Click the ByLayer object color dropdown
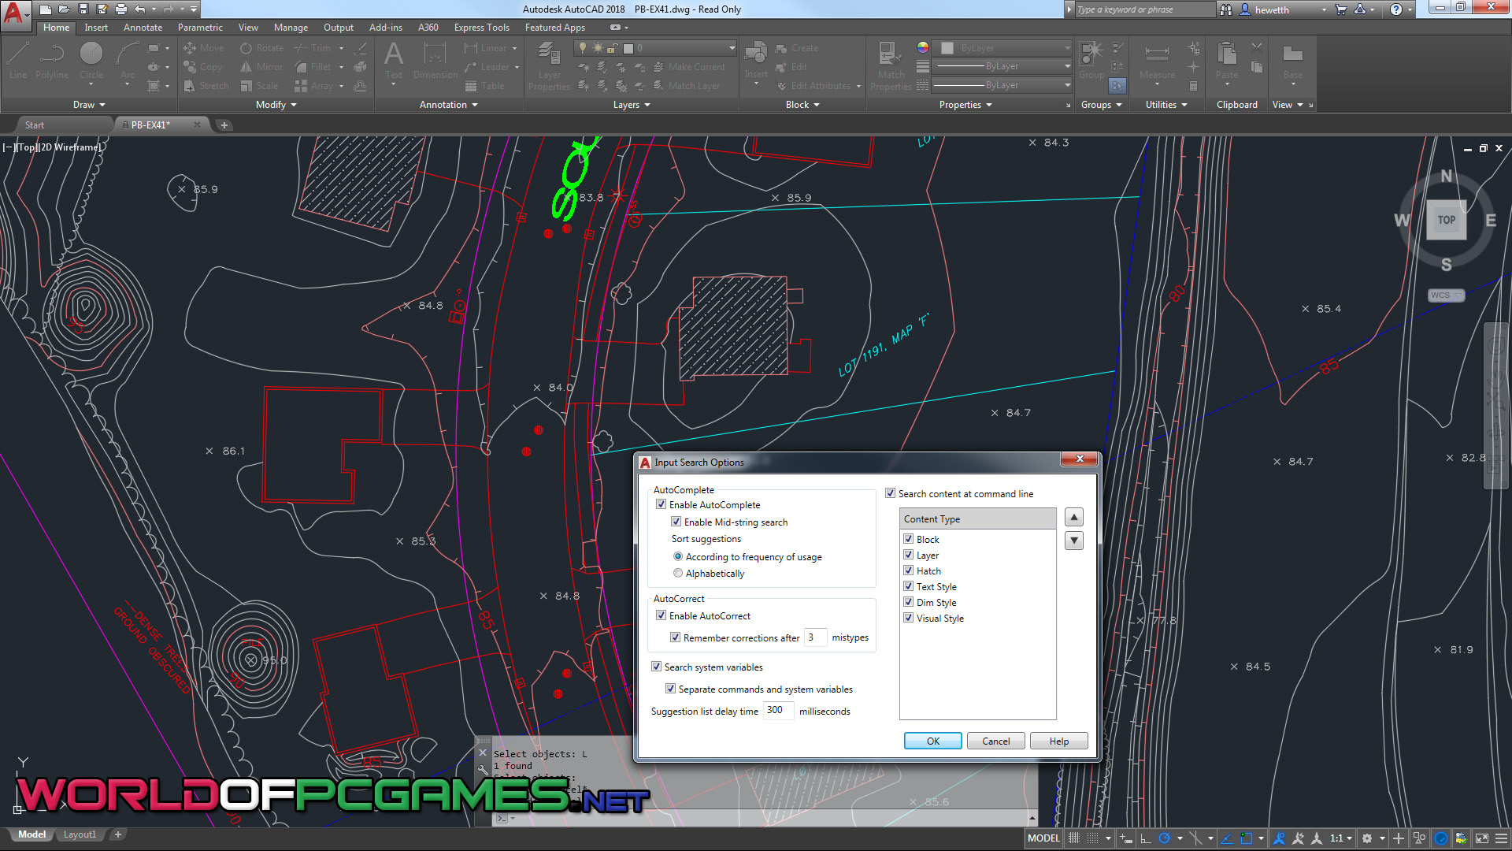The image size is (1512, 851). [x=1003, y=48]
